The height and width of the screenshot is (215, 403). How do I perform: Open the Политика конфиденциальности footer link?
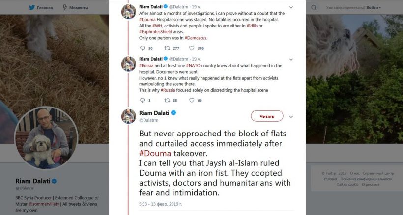(x=360, y=179)
